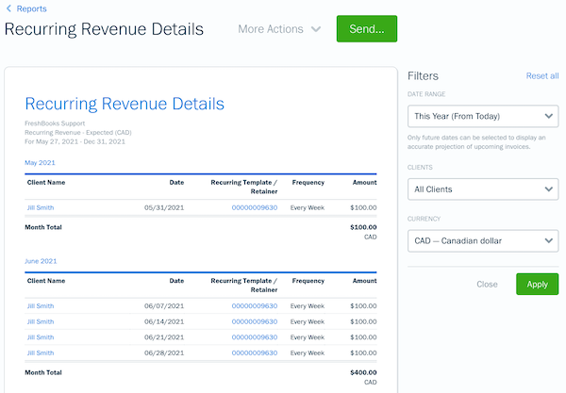This screenshot has width=566, height=393.
Task: Open the June 2021 month link
Action: click(41, 260)
